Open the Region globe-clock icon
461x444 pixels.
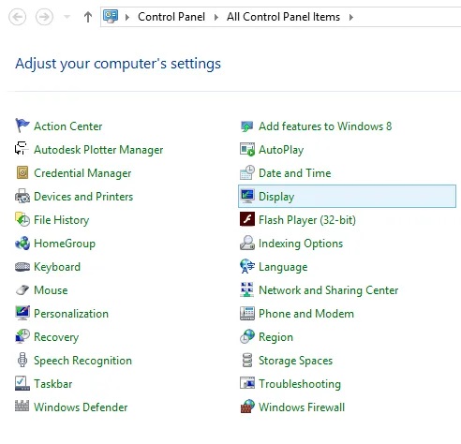(x=247, y=336)
